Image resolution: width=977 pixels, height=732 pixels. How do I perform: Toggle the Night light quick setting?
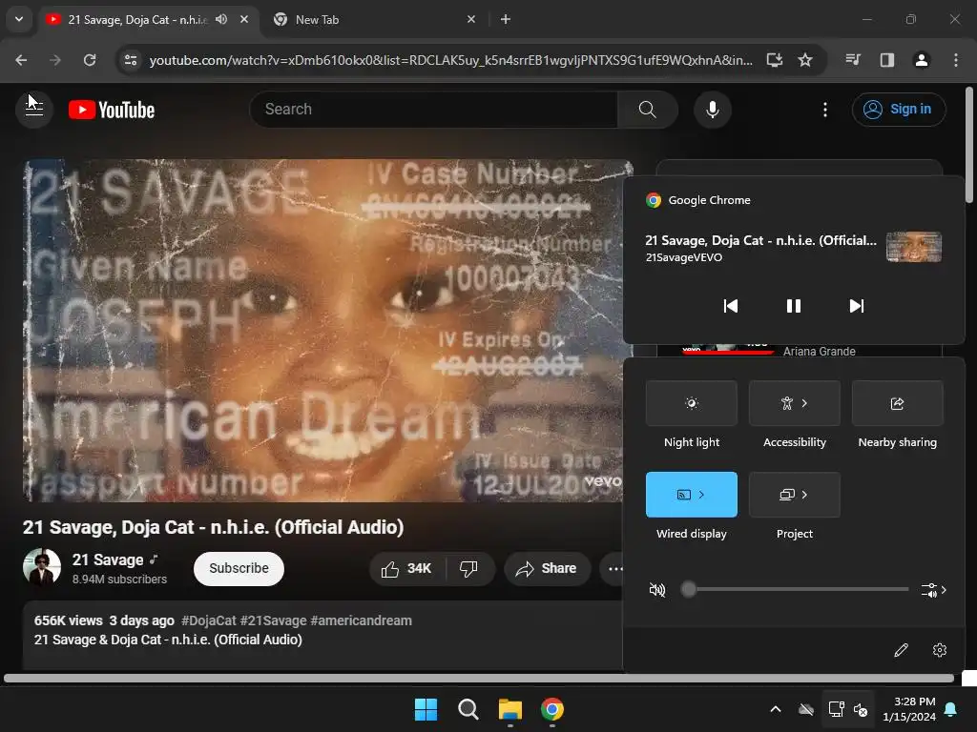[692, 403]
